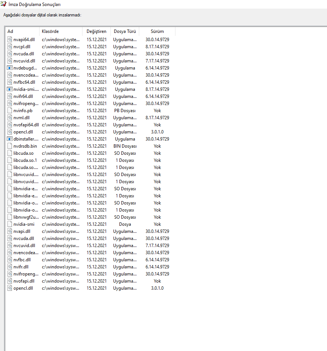Click the nvofapi64.dll file name

[x=26, y=125]
